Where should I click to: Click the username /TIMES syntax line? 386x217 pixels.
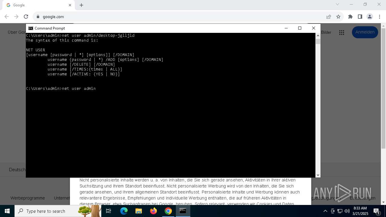[85, 69]
